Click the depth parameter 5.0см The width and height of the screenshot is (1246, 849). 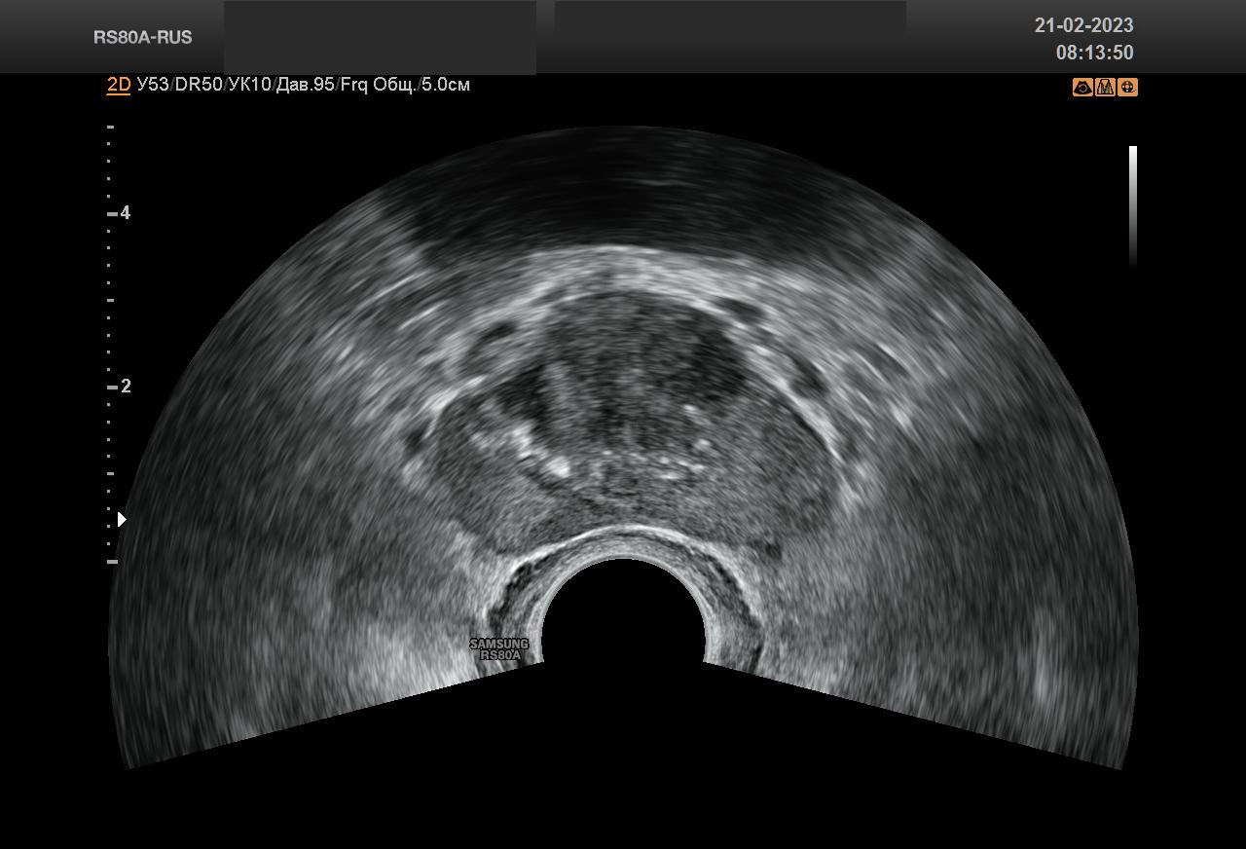(x=446, y=85)
